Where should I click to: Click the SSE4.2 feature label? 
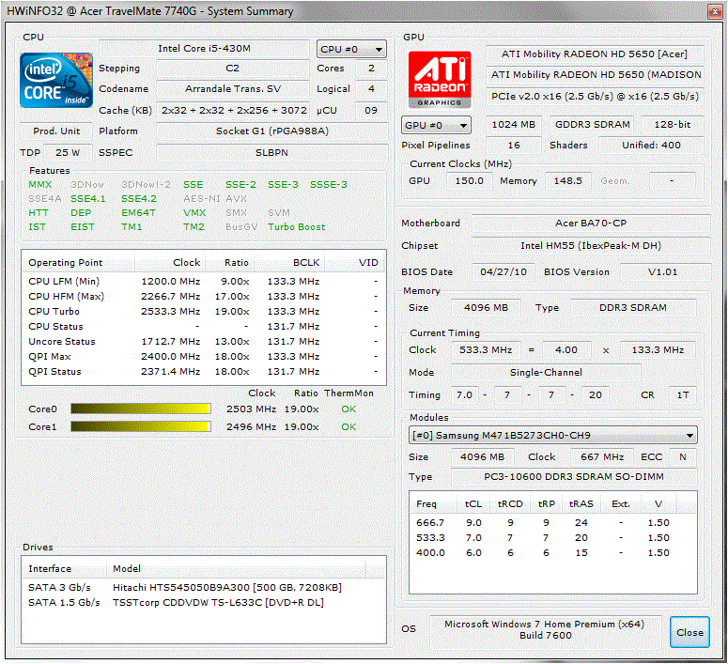[x=139, y=199]
